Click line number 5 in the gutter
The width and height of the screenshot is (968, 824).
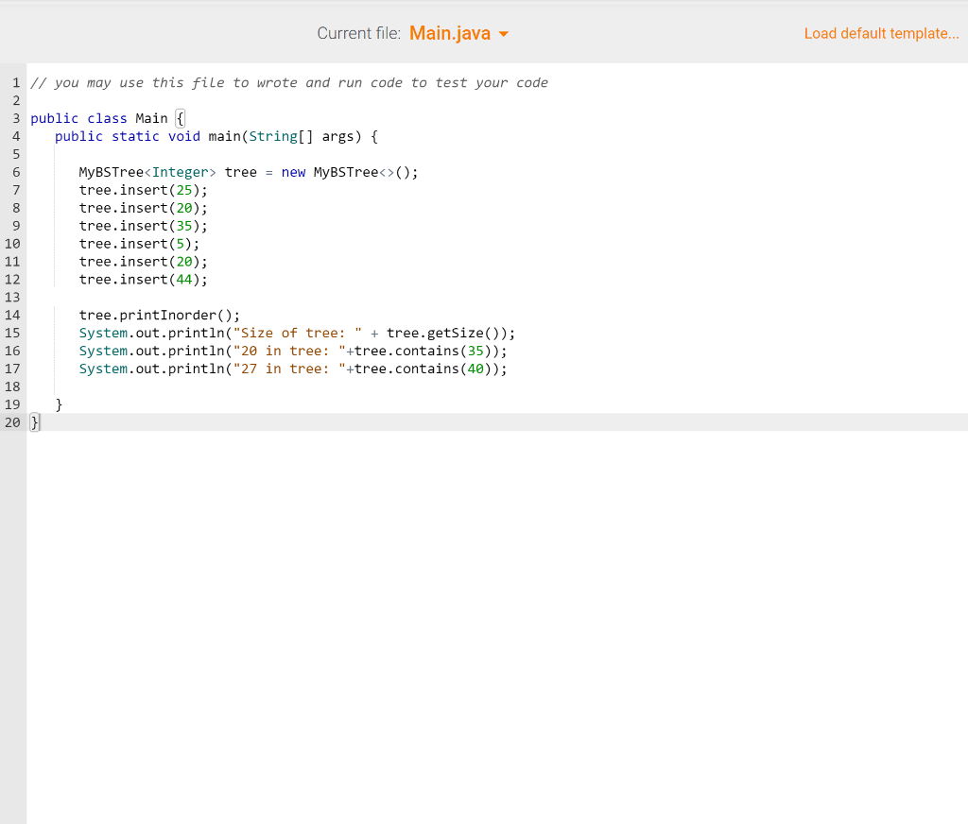[x=16, y=154]
